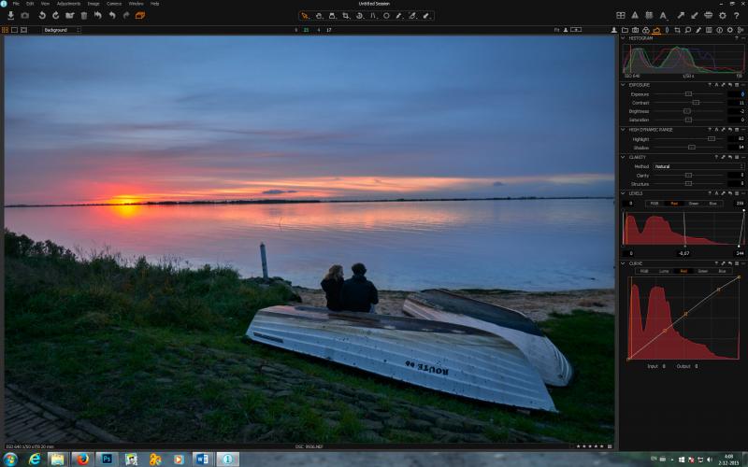Screen dimensions: 748x467
Task: Toggle the exposure warning triangle icon
Action: click(x=635, y=16)
